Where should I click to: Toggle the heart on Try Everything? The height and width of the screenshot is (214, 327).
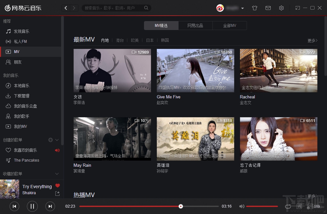57,185
